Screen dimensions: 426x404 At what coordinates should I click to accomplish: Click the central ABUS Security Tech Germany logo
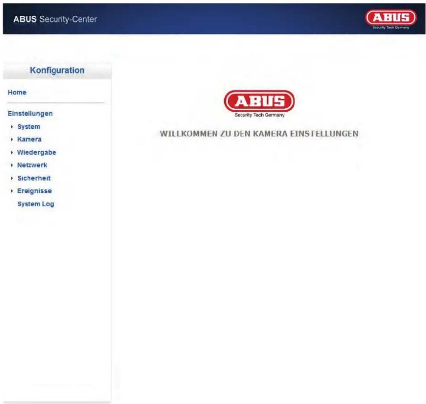tap(259, 104)
